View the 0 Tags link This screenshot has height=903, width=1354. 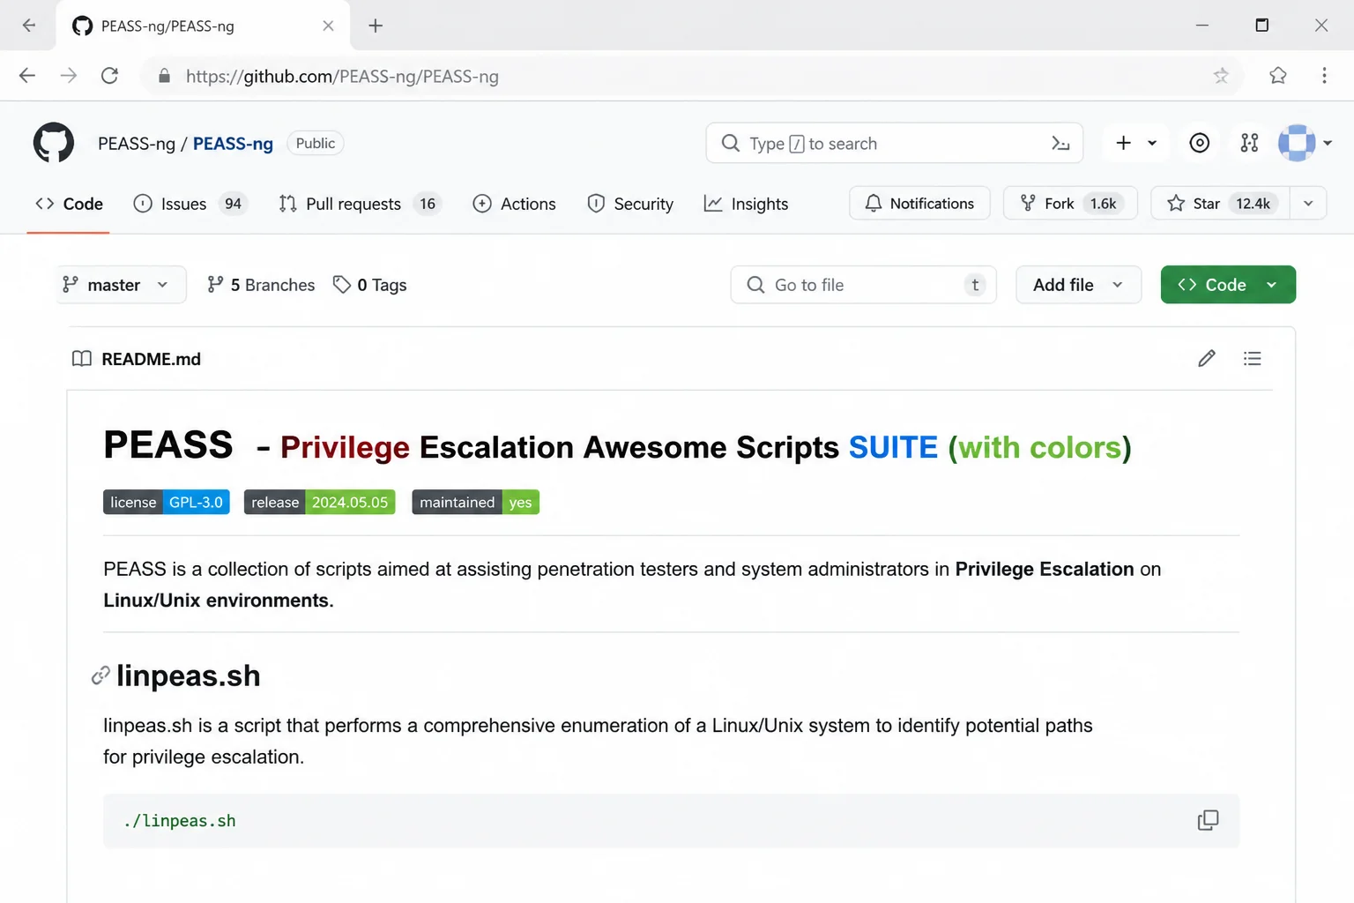coord(369,285)
